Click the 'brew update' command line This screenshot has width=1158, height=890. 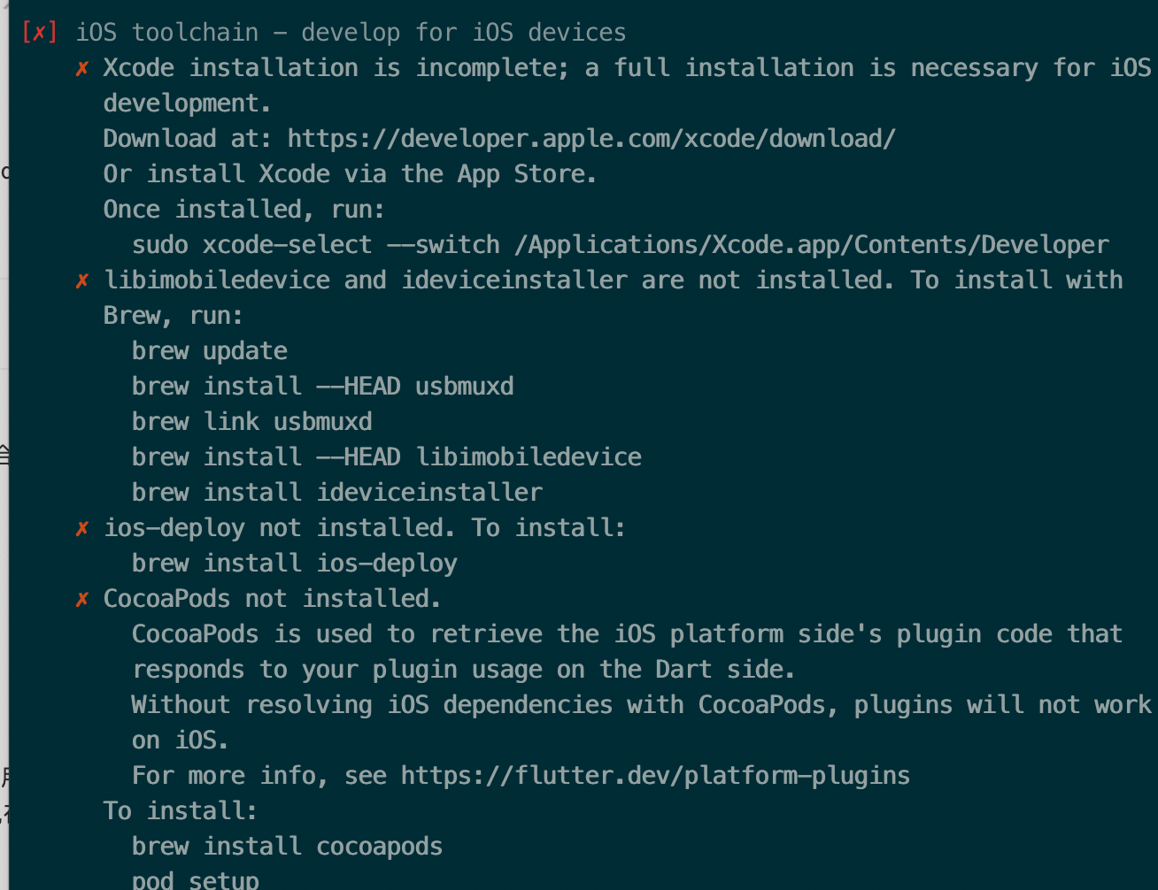tap(210, 351)
